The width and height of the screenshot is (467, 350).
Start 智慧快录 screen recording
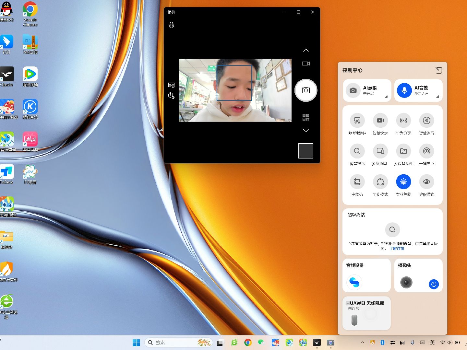pos(380,121)
